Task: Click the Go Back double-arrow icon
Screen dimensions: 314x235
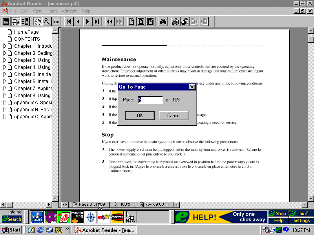Action: 110,22
